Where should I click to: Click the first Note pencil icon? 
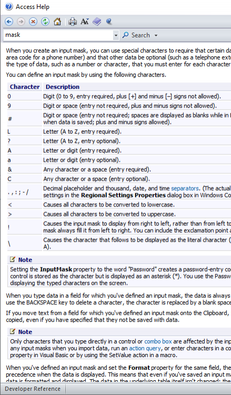coord(12,259)
